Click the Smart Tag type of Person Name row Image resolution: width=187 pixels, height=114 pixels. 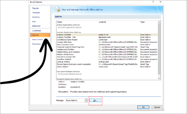(x=144, y=64)
